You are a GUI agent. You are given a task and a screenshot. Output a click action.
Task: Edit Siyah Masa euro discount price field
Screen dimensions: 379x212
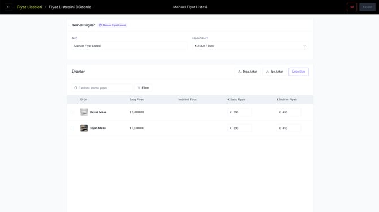tap(288, 128)
